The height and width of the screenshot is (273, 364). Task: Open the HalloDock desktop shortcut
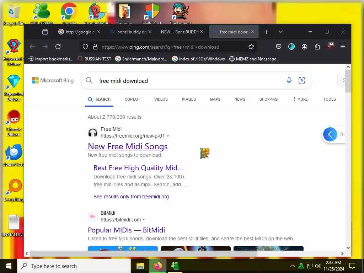pos(152,13)
